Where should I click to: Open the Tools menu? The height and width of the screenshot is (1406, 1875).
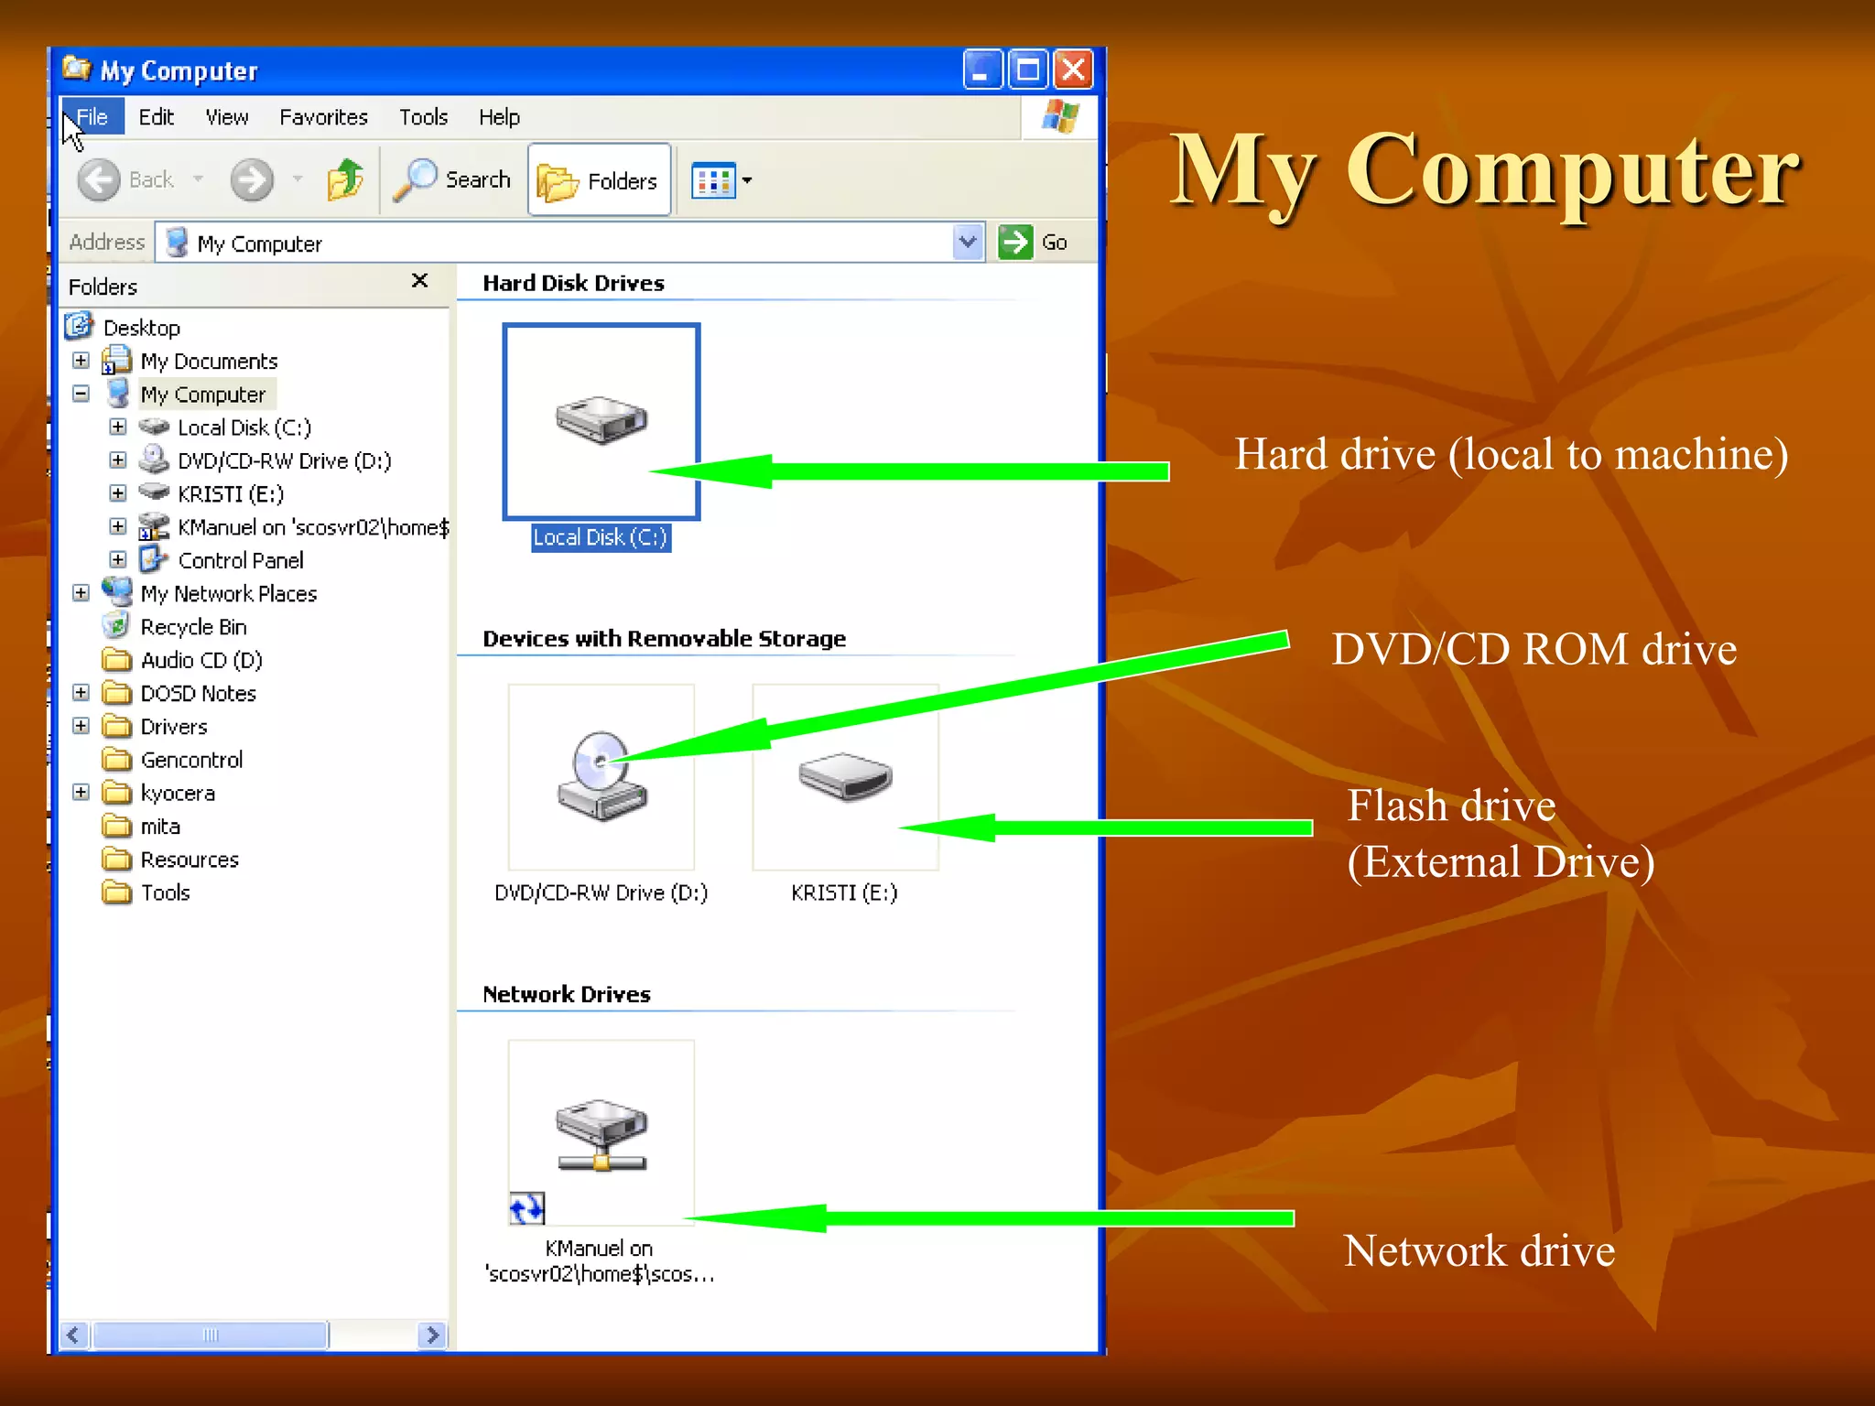click(423, 117)
